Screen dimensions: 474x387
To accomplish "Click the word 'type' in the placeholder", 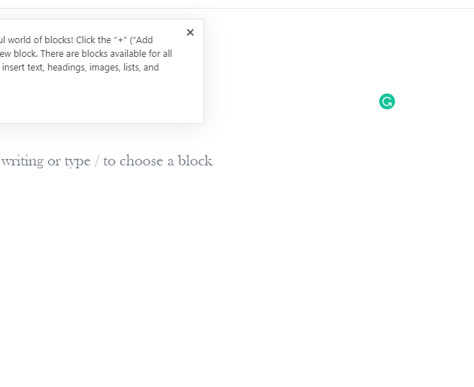I will 78,162.
